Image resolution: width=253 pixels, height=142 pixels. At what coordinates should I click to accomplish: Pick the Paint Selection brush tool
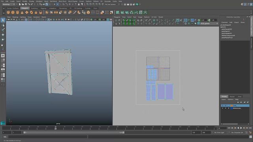click(3, 30)
